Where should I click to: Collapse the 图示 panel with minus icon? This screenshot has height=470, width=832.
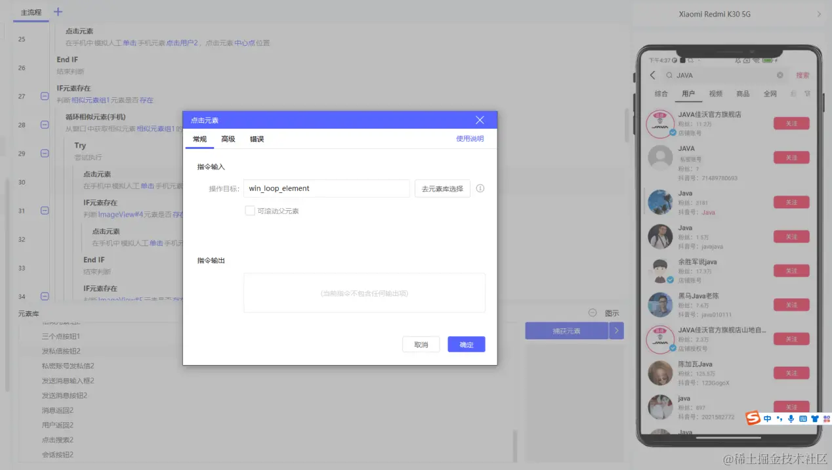point(593,313)
